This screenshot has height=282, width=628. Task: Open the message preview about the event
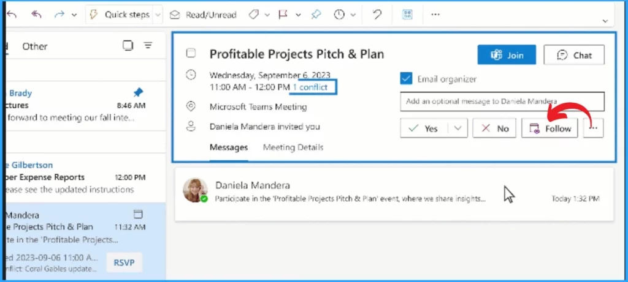click(x=350, y=199)
